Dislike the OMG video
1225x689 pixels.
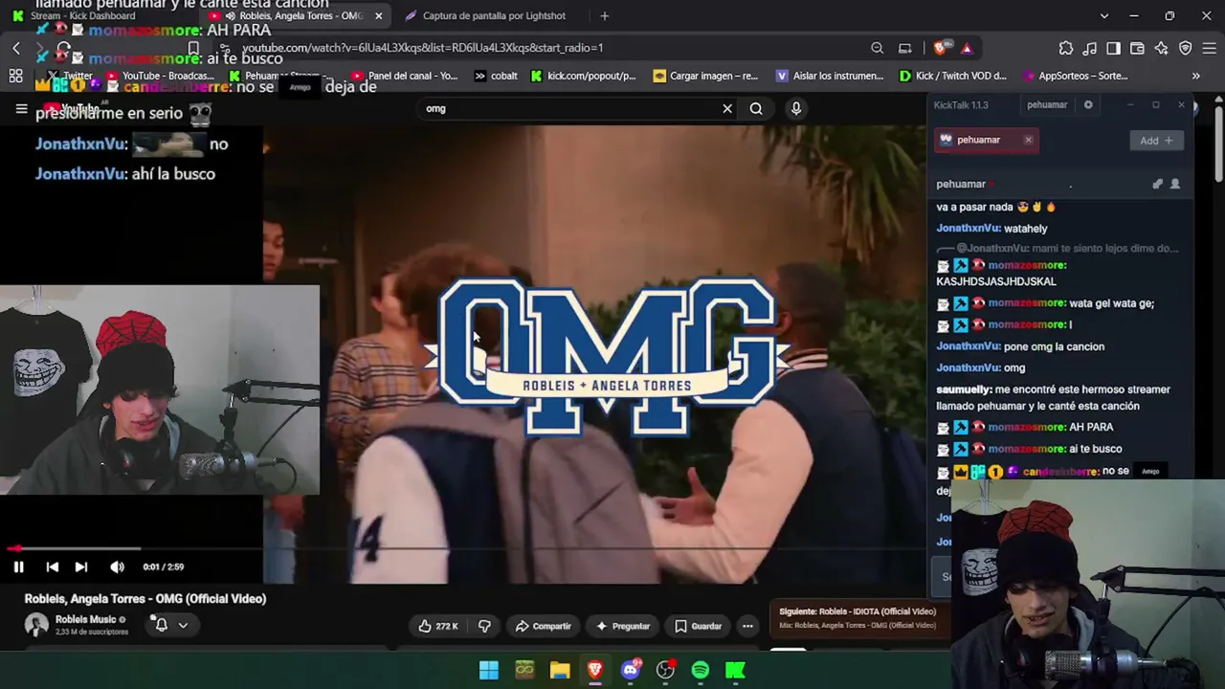(x=484, y=626)
